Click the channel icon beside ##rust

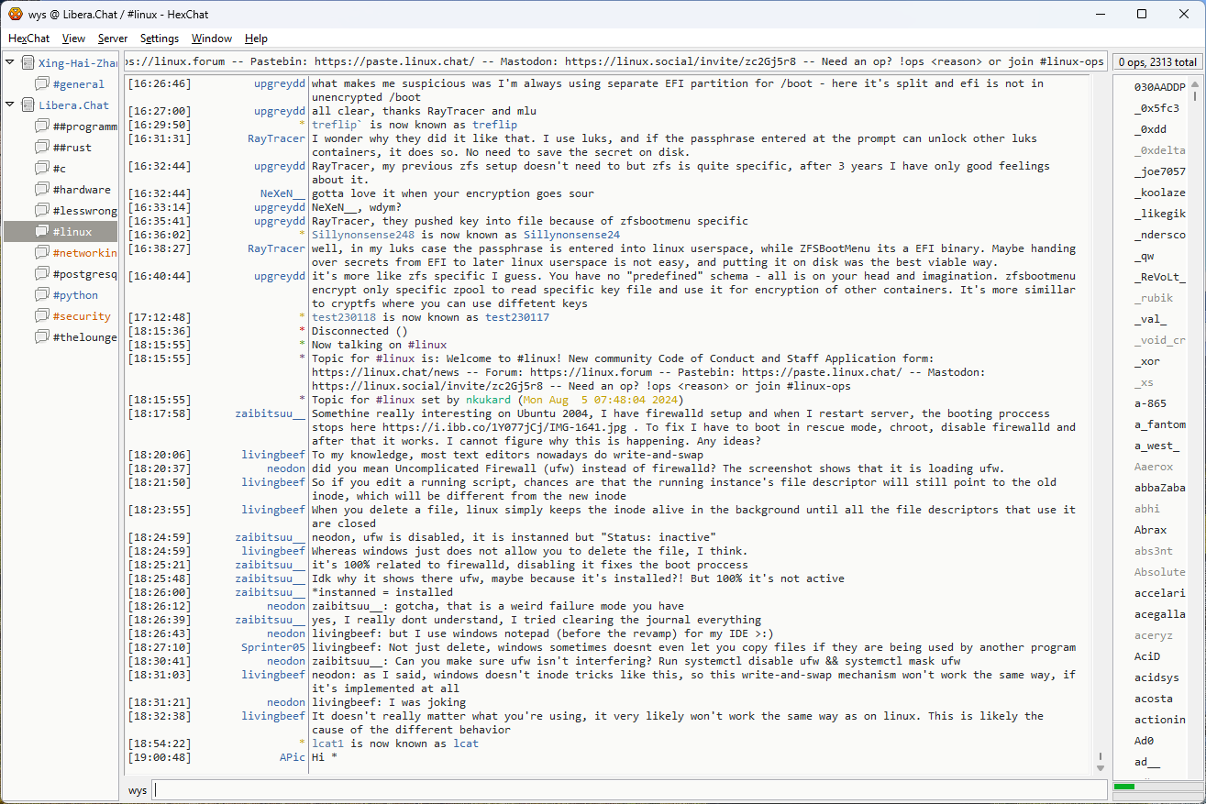tap(41, 148)
